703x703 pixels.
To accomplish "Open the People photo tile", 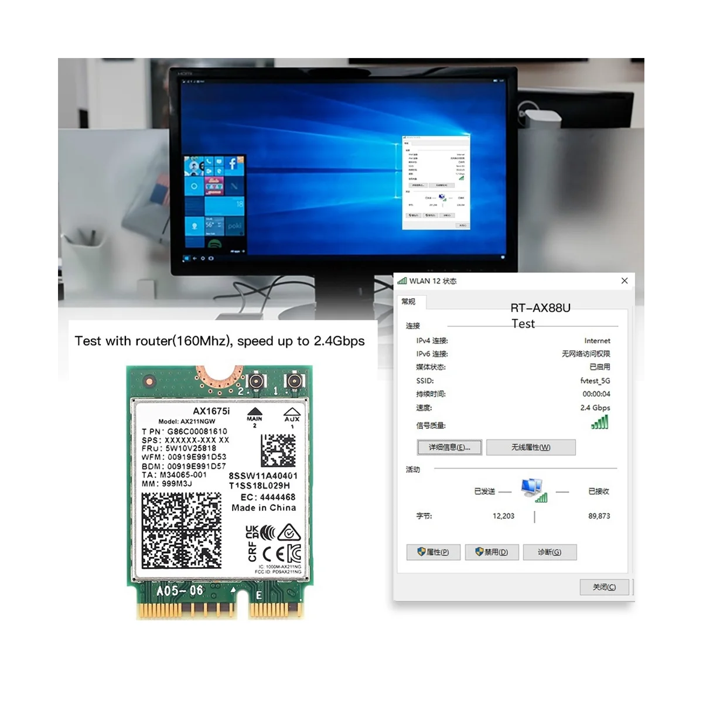I will click(194, 166).
